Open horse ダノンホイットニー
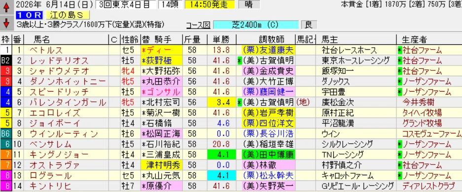 (68, 81)
